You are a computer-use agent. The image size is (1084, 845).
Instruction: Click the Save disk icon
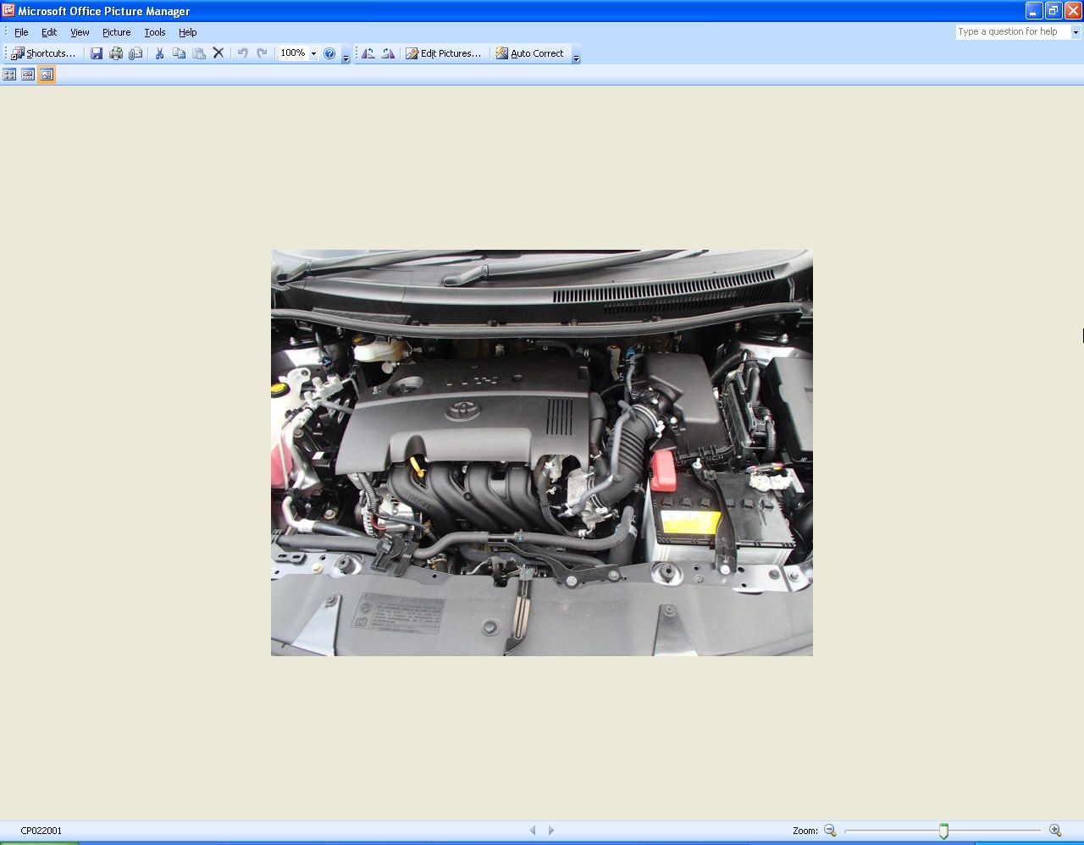pos(97,53)
